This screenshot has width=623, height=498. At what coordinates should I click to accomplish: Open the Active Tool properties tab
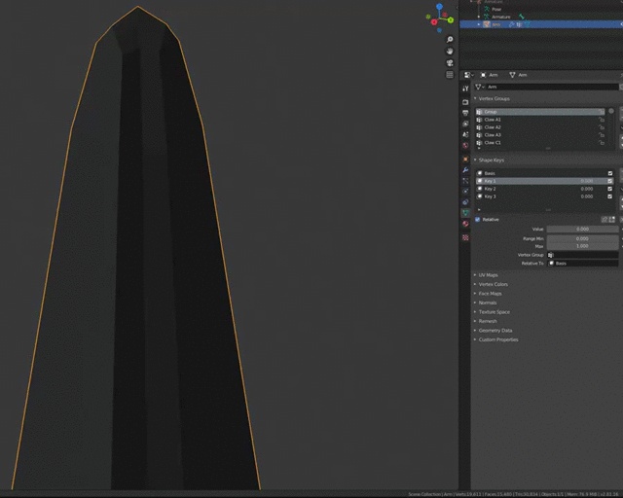465,89
